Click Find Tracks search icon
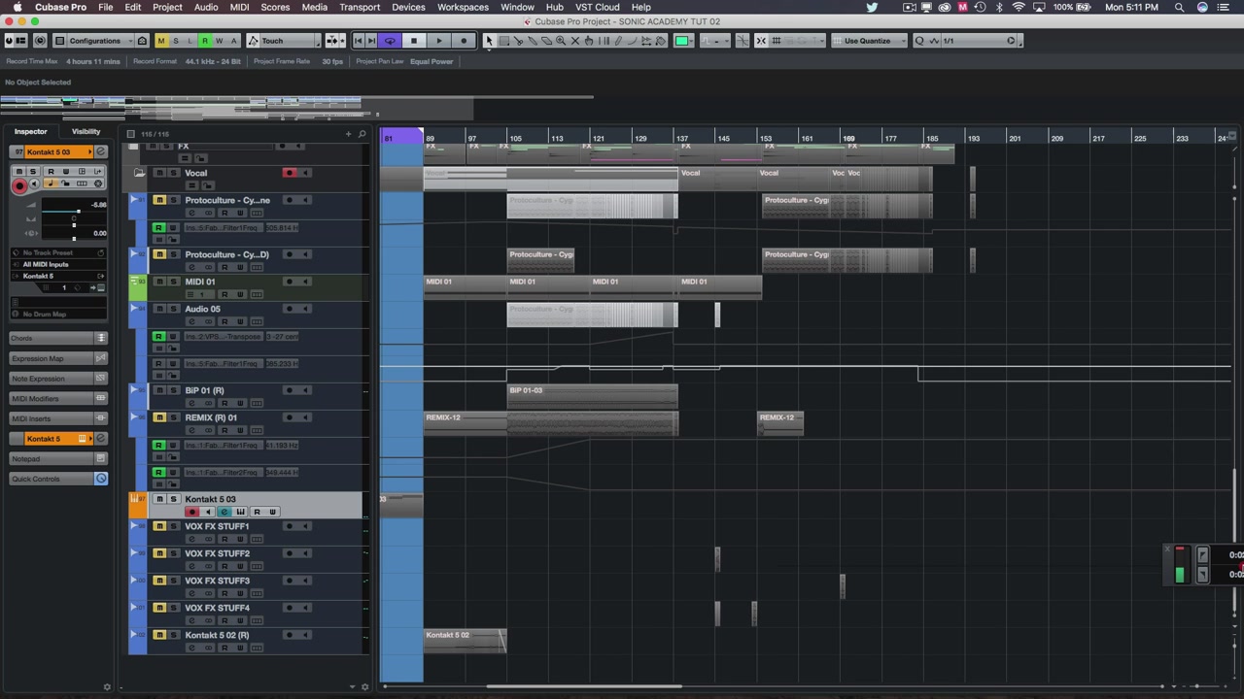The height and width of the screenshot is (699, 1244). pyautogui.click(x=362, y=134)
